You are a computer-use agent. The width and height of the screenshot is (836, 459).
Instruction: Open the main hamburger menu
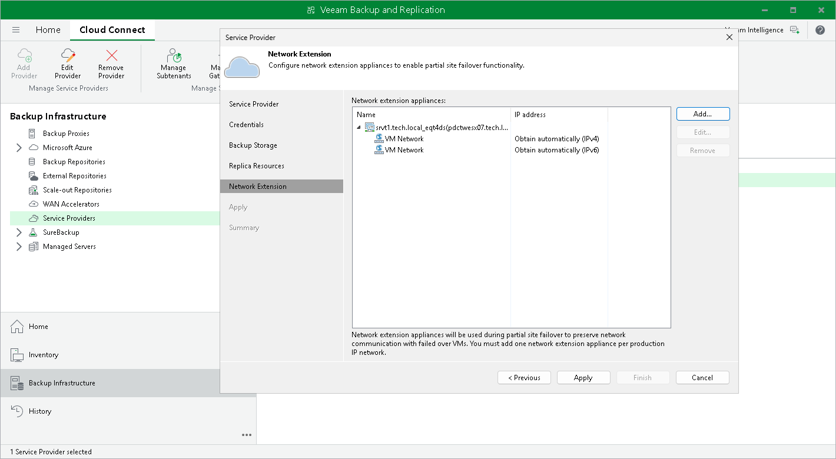[16, 30]
